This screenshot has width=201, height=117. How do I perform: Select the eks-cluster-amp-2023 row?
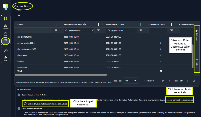pyautogui.click(x=103, y=49)
